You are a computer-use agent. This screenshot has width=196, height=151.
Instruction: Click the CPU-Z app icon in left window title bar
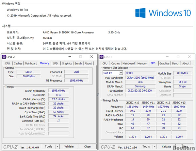coord(4,57)
